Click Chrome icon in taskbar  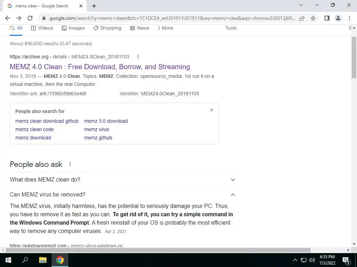(x=60, y=260)
